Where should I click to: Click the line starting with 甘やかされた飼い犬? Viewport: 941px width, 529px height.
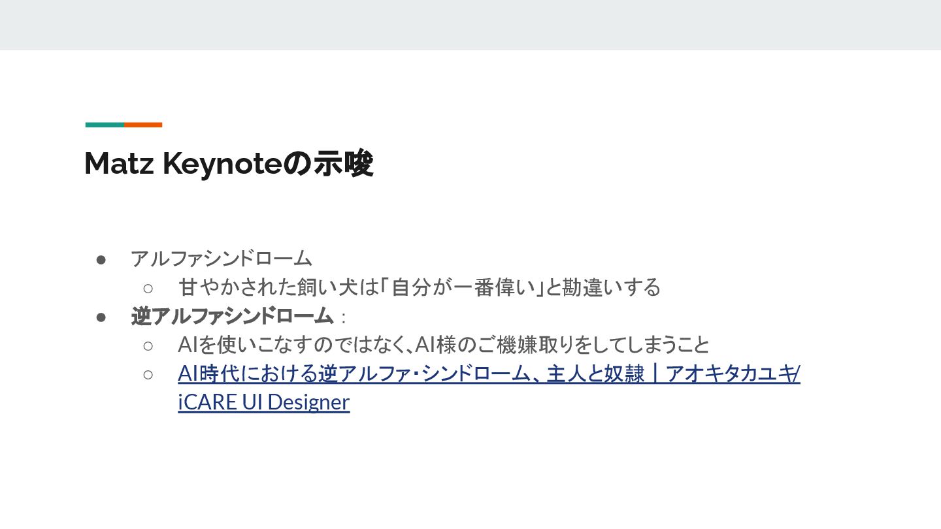pyautogui.click(x=419, y=287)
